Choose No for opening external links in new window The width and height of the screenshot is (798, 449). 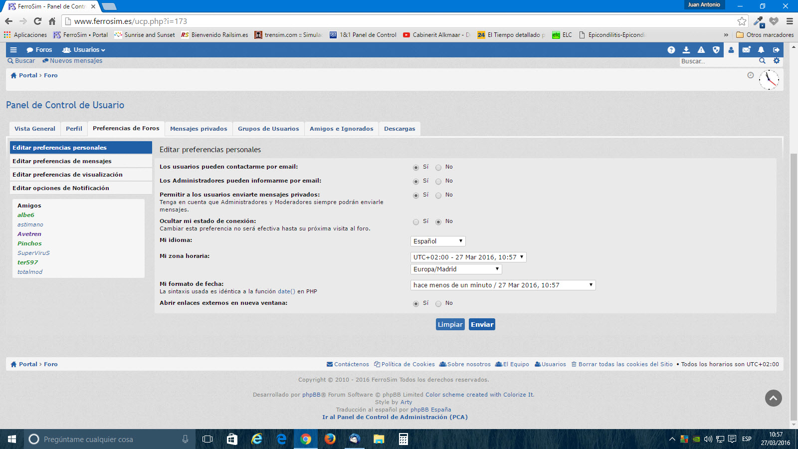pyautogui.click(x=438, y=304)
